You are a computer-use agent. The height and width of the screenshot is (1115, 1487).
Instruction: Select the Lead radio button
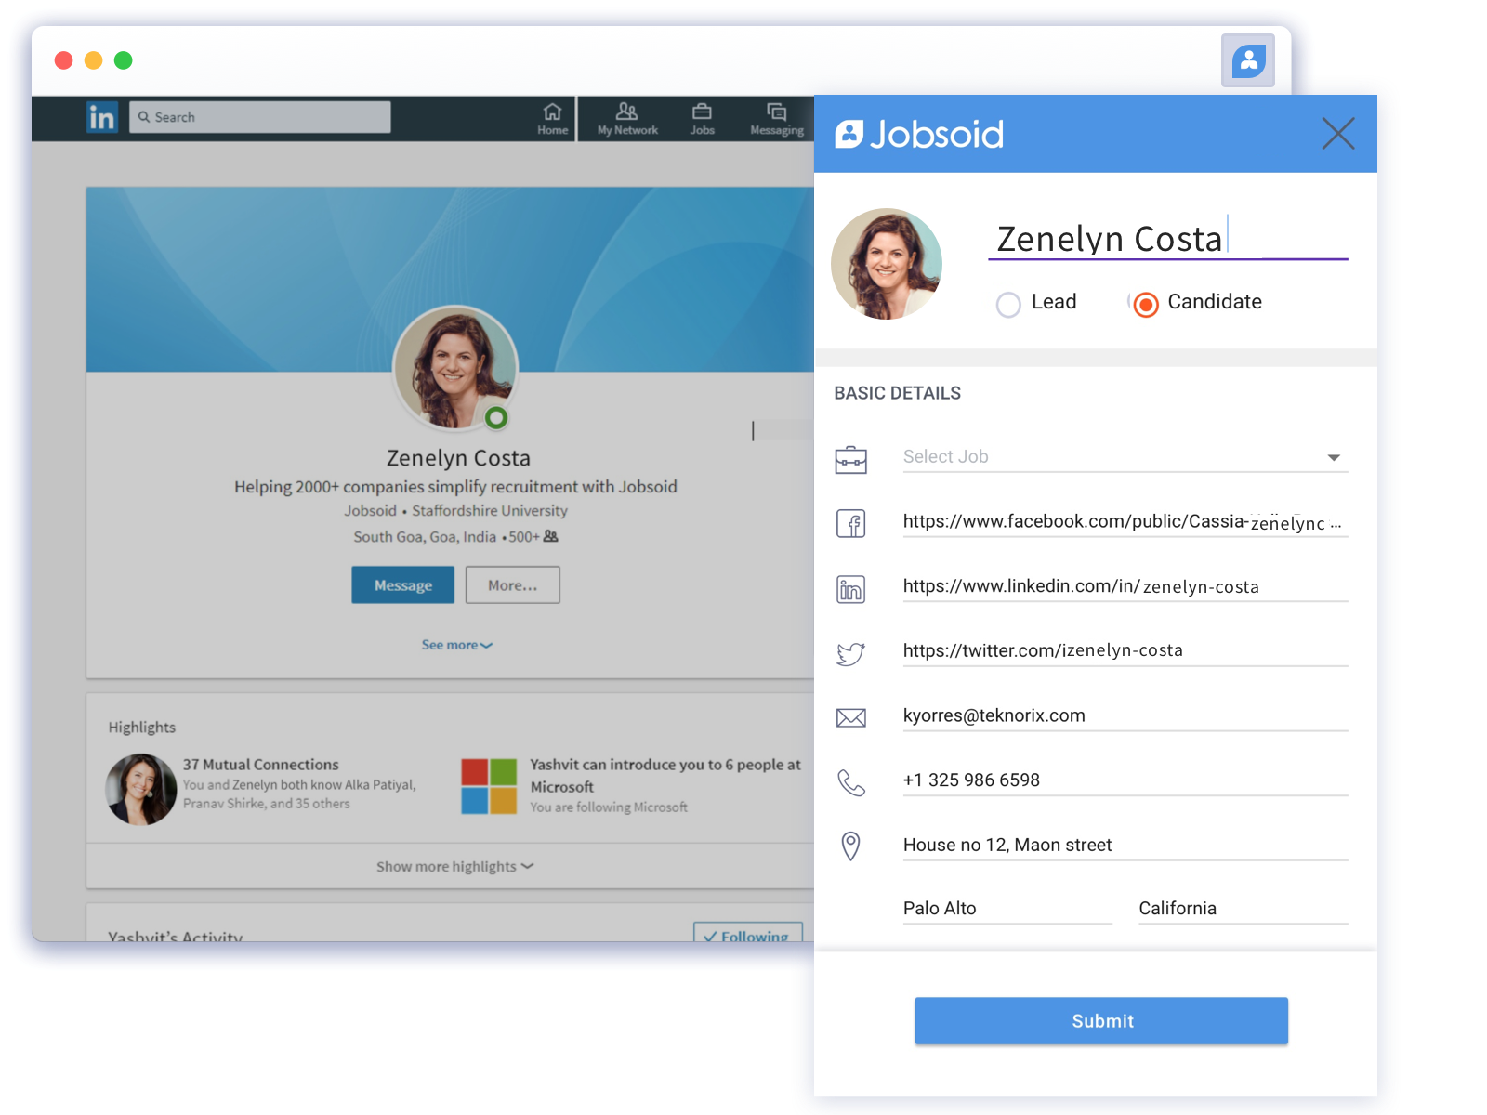point(1008,304)
